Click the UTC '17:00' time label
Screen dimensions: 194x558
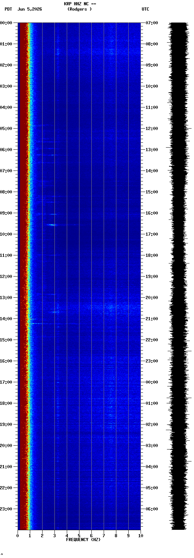152,234
